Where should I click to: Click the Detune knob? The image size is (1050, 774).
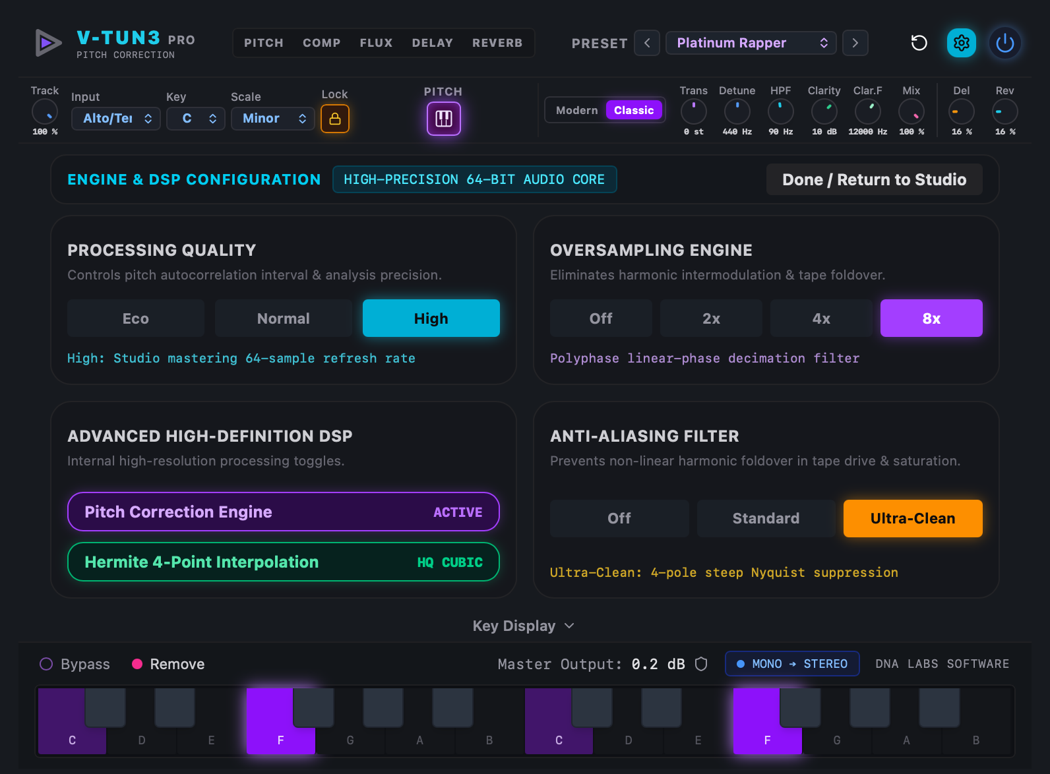point(737,111)
